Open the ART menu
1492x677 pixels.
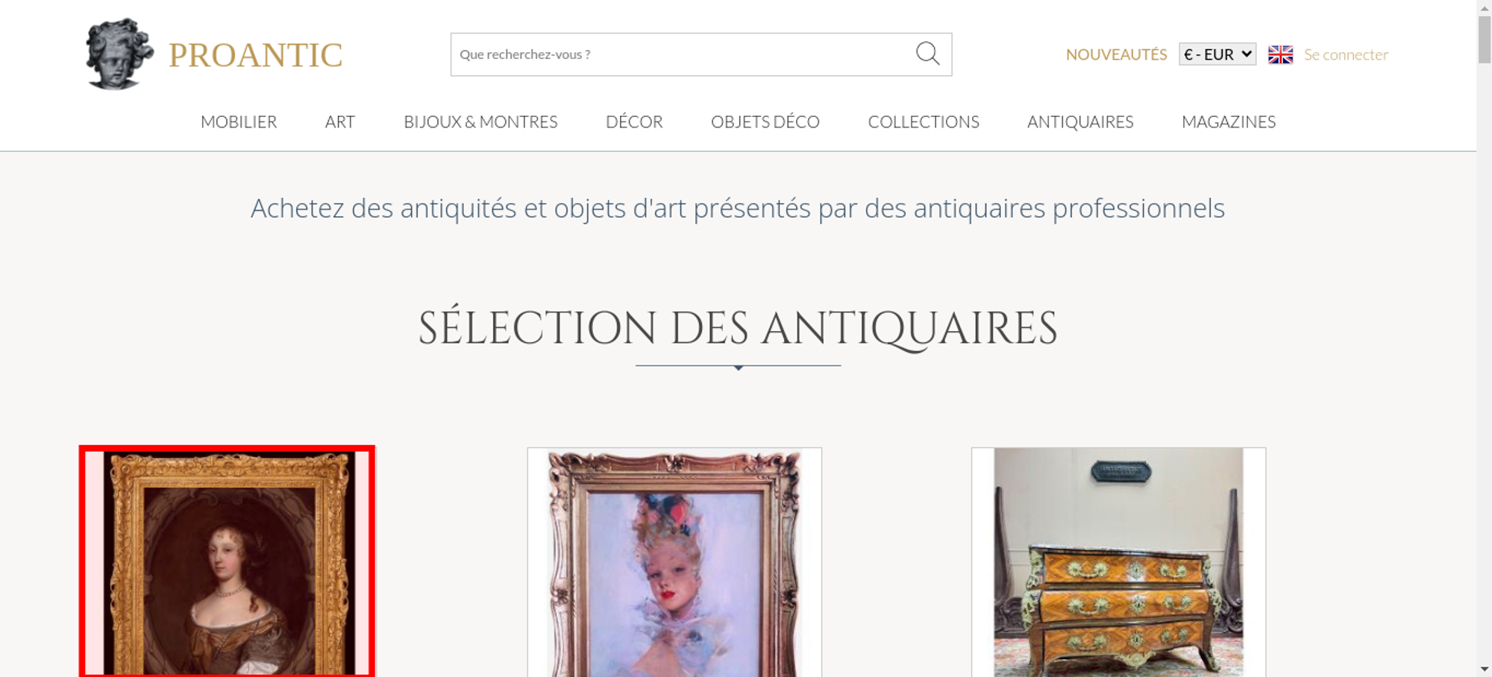pos(339,122)
